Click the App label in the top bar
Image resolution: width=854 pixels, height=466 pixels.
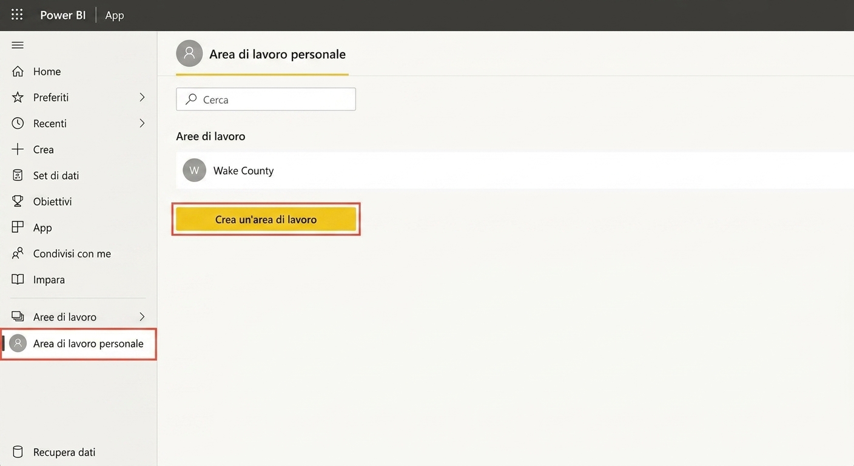(x=115, y=15)
